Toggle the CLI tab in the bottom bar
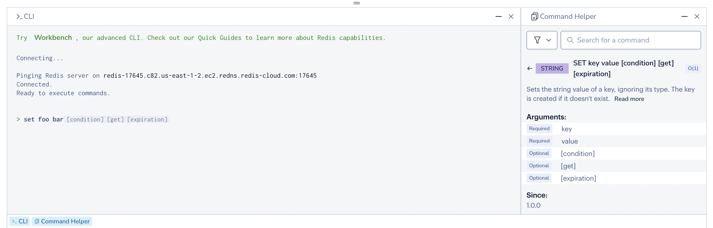The height and width of the screenshot is (228, 713). (x=20, y=221)
